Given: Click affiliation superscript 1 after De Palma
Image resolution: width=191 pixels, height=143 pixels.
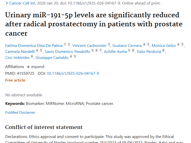Looking at the screenshot, I should tap(65, 44).
